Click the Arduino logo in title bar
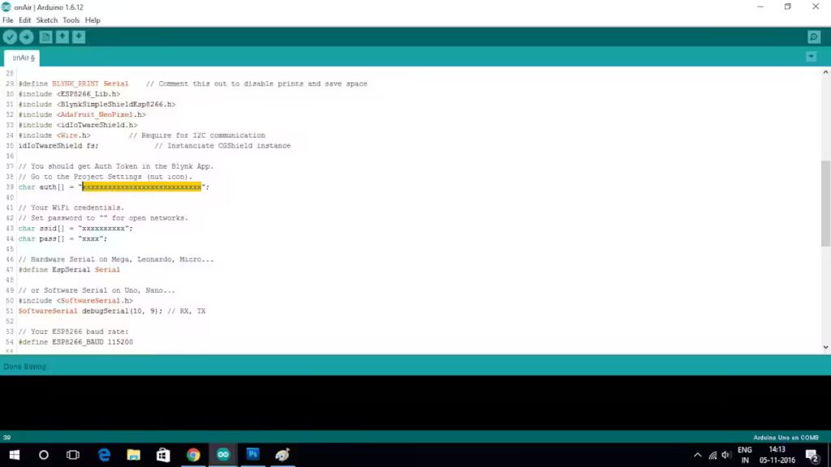The width and height of the screenshot is (831, 467). [6, 6]
